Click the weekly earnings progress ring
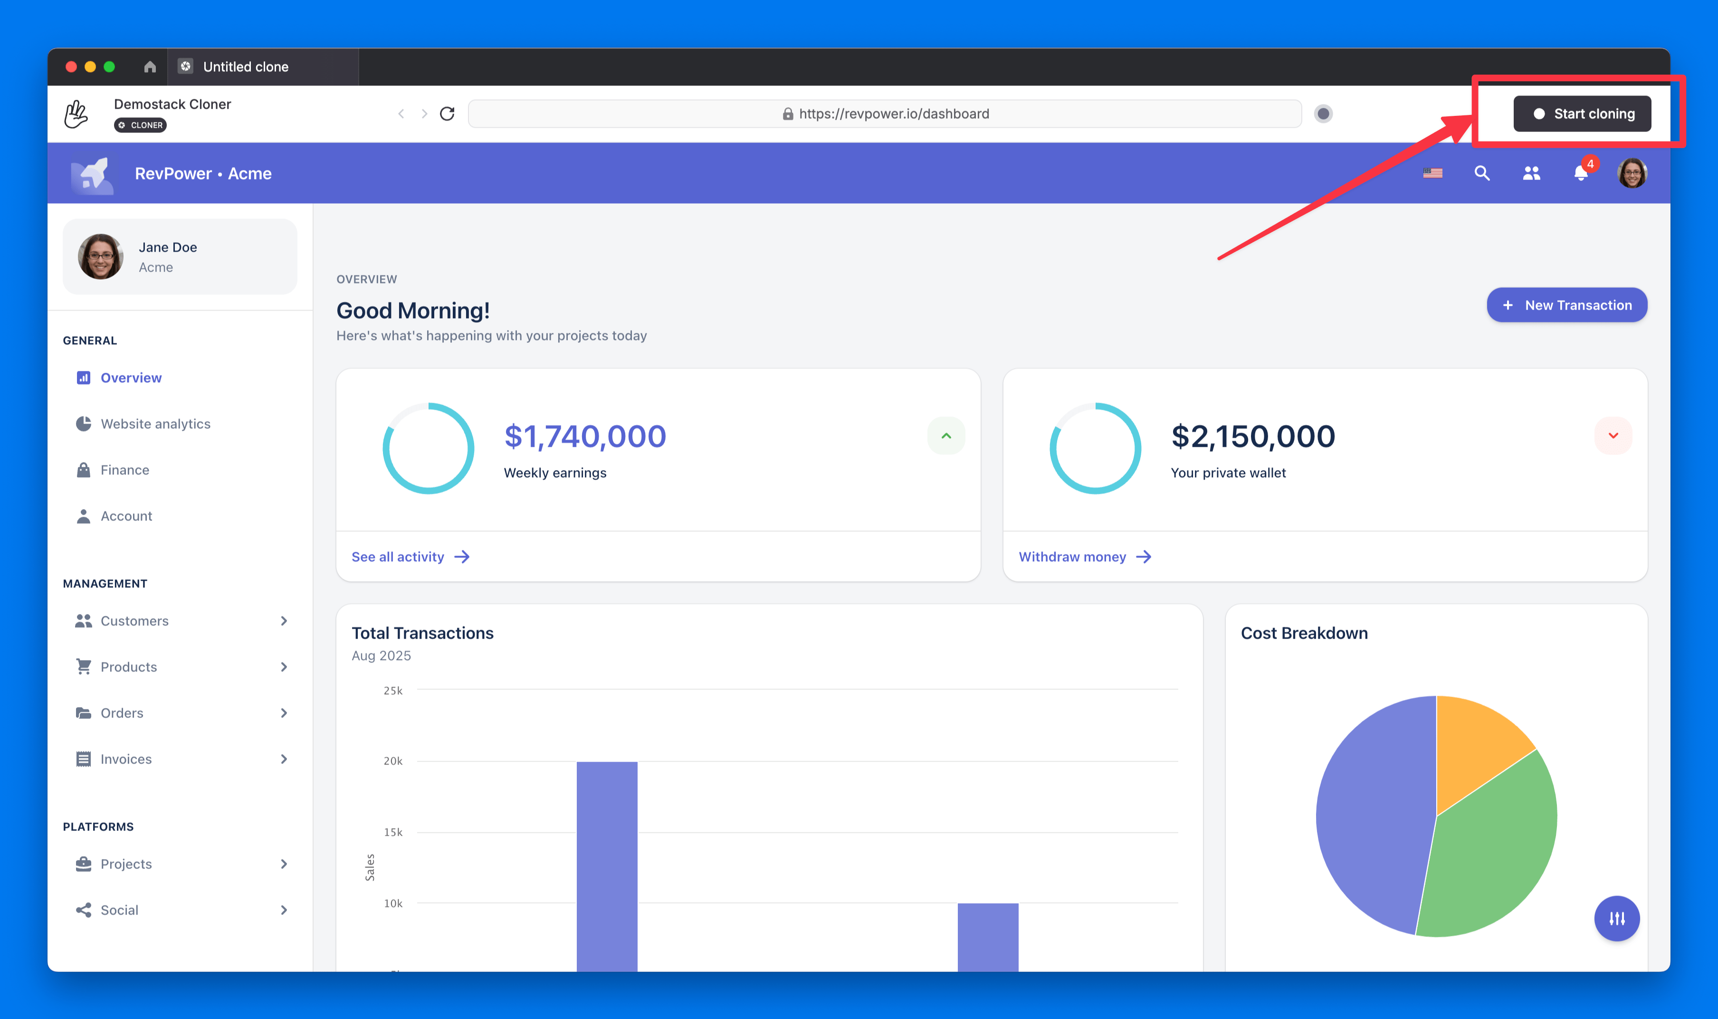 tap(428, 448)
